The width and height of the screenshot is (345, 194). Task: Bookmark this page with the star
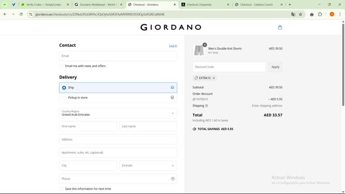[300, 15]
